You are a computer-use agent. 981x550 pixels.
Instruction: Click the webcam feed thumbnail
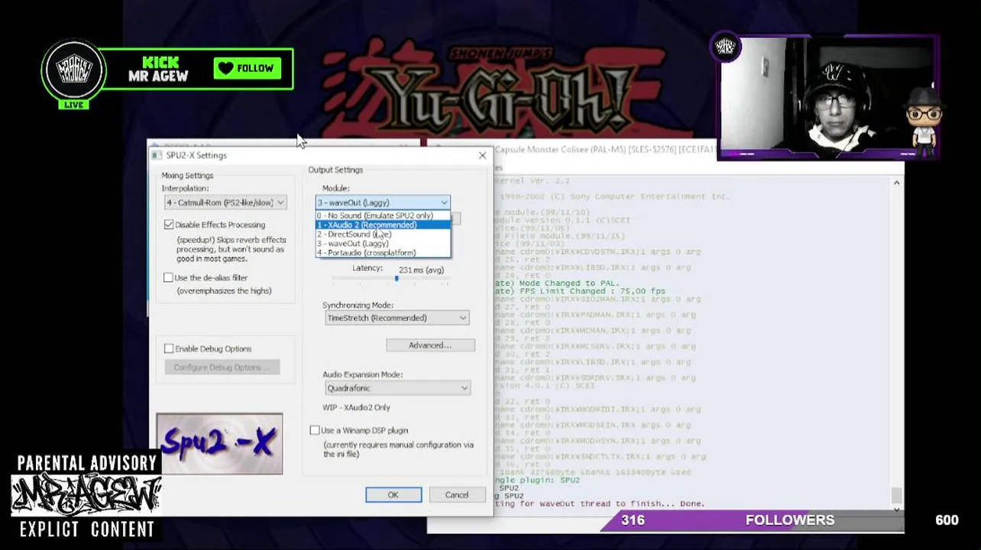tap(827, 97)
